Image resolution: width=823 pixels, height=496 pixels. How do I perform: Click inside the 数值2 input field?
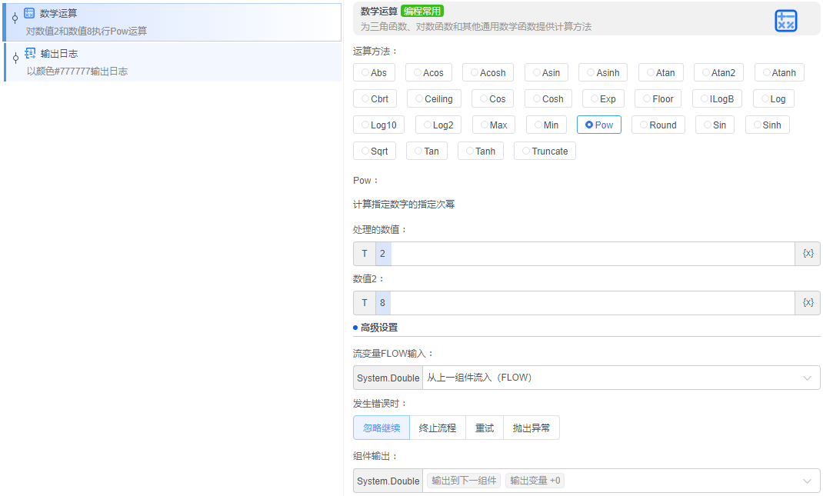click(x=538, y=302)
